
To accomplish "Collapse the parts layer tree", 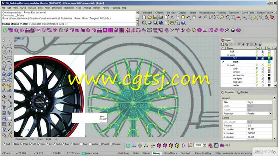I will (x=228, y=65).
